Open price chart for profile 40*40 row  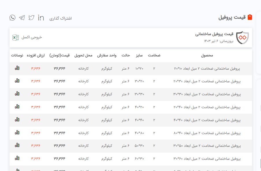coord(17,120)
